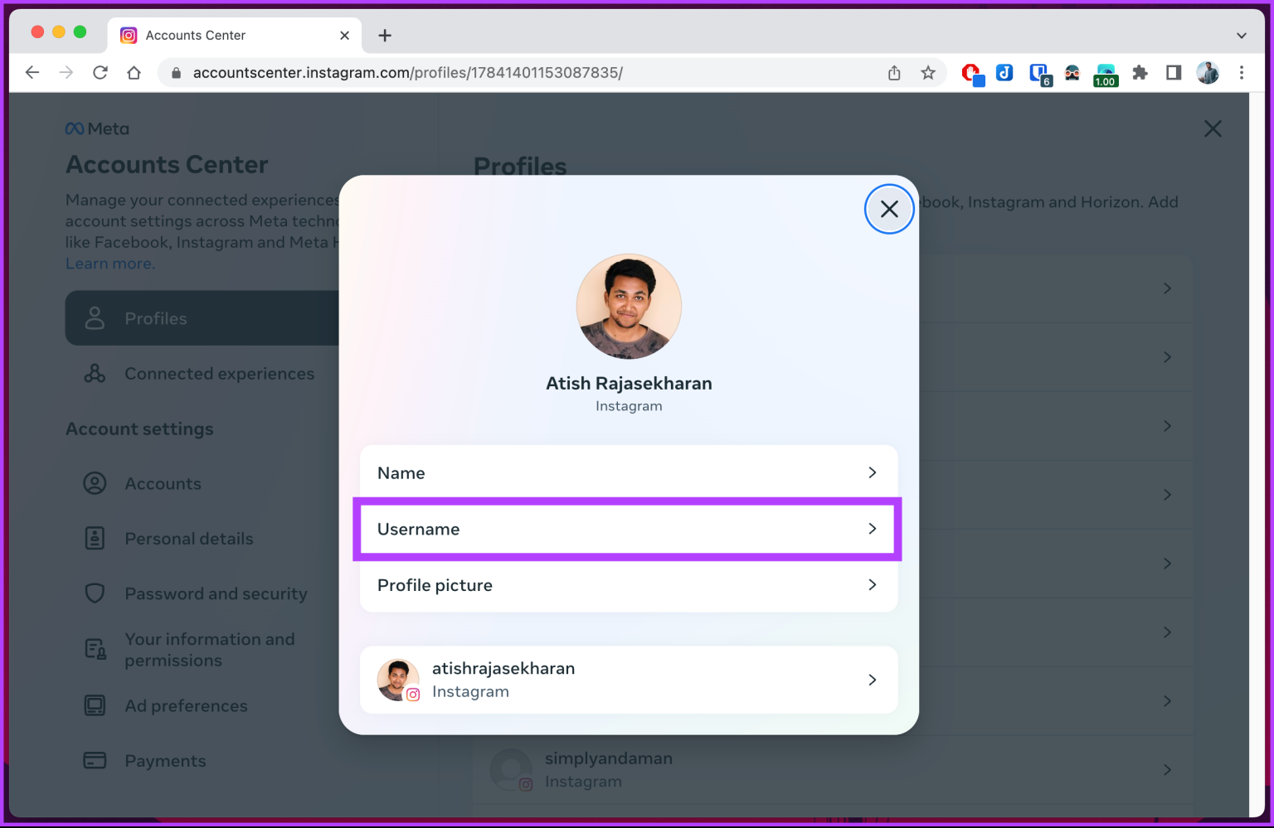Image resolution: width=1274 pixels, height=828 pixels.
Task: Click the Meta logo
Action: [96, 128]
